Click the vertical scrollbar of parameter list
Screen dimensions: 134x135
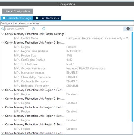click(132, 77)
